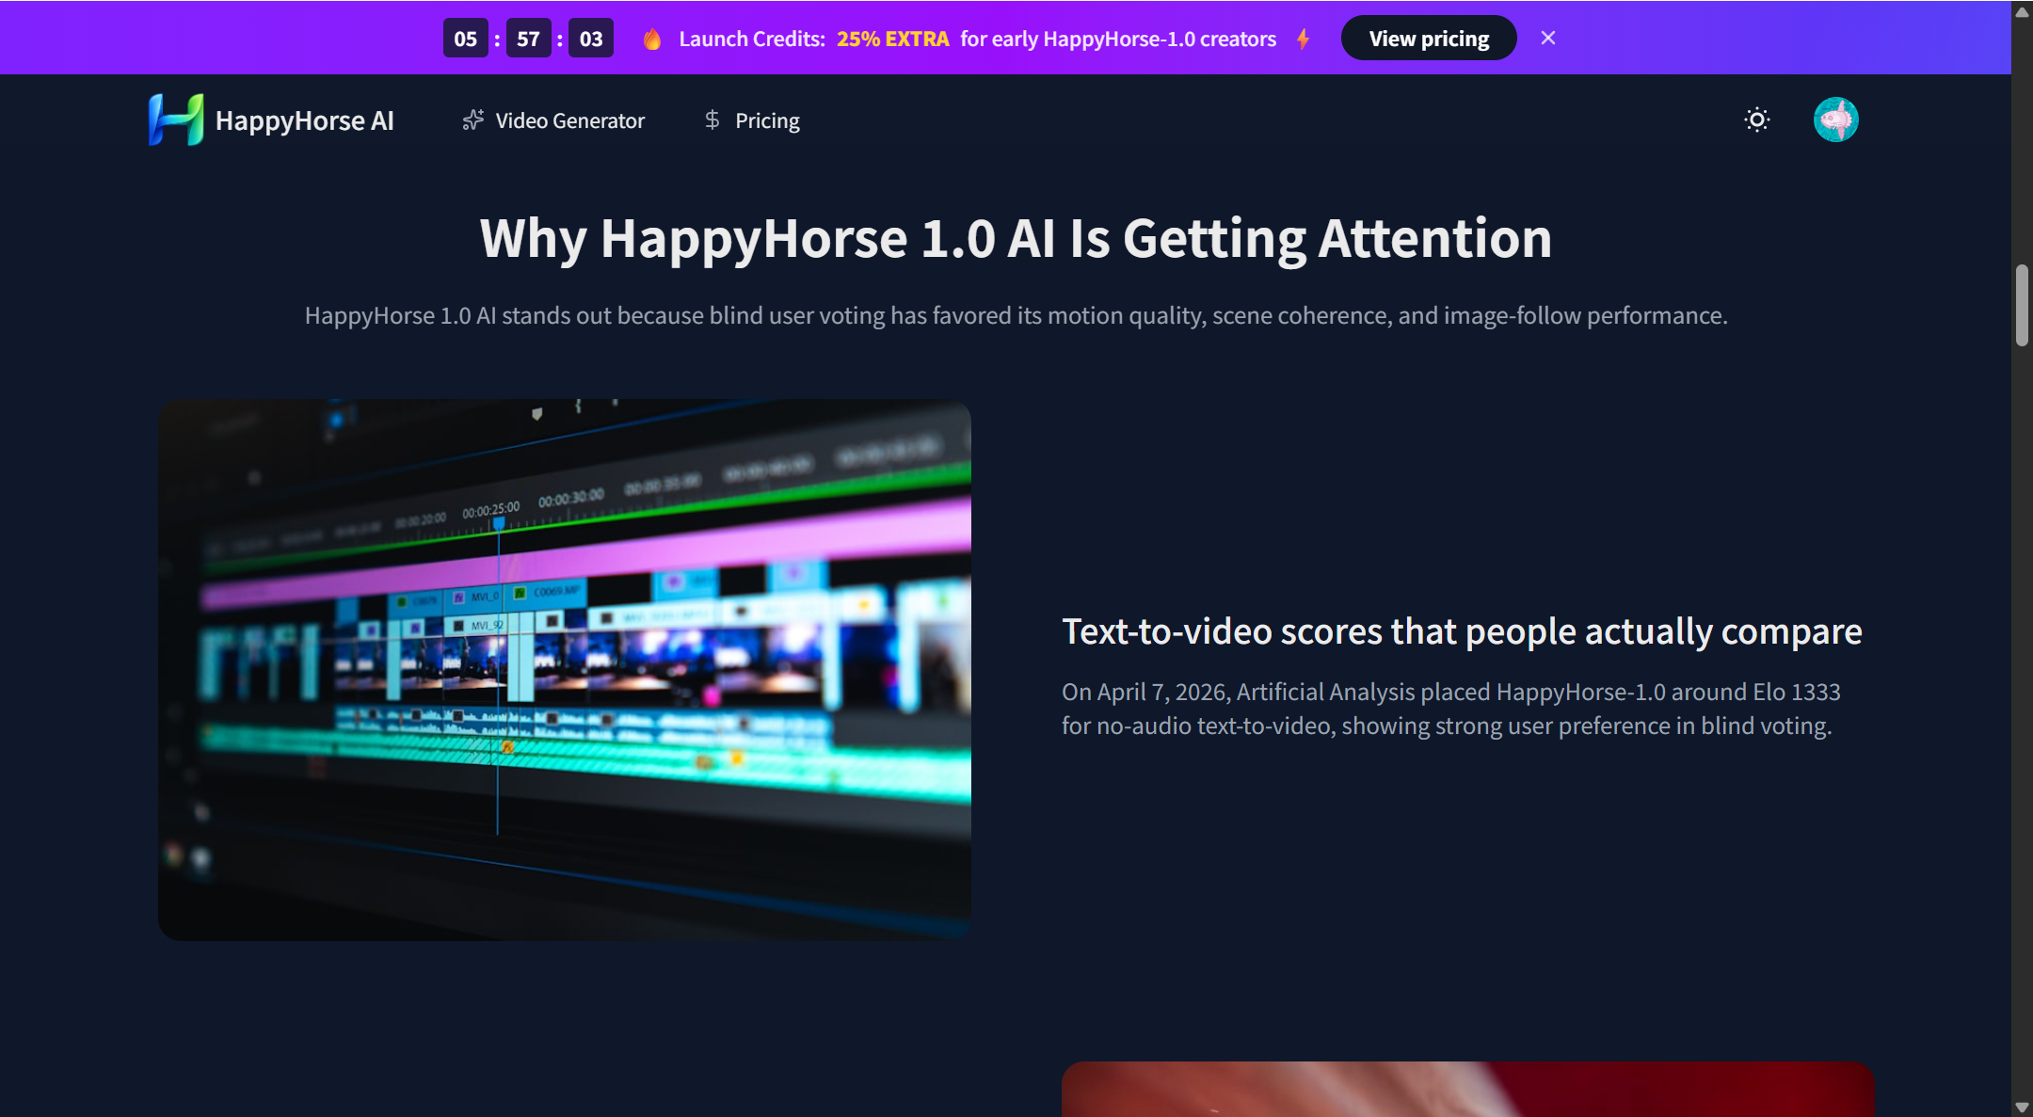This screenshot has height=1117, width=2033.
Task: Click the View pricing button
Action: coord(1428,39)
